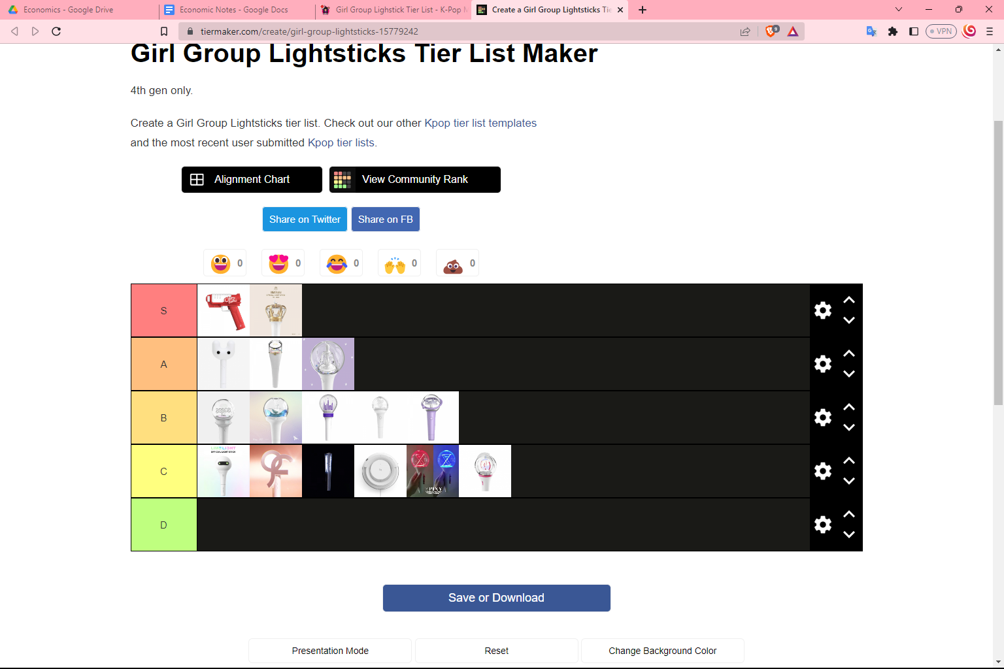Move B tier row up with arrow
This screenshot has width=1004, height=669.
[849, 407]
